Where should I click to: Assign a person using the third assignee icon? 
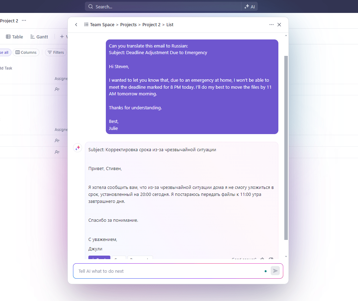[57, 152]
